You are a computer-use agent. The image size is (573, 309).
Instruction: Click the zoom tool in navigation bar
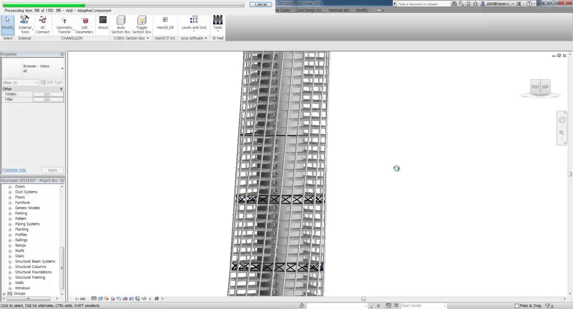click(562, 133)
